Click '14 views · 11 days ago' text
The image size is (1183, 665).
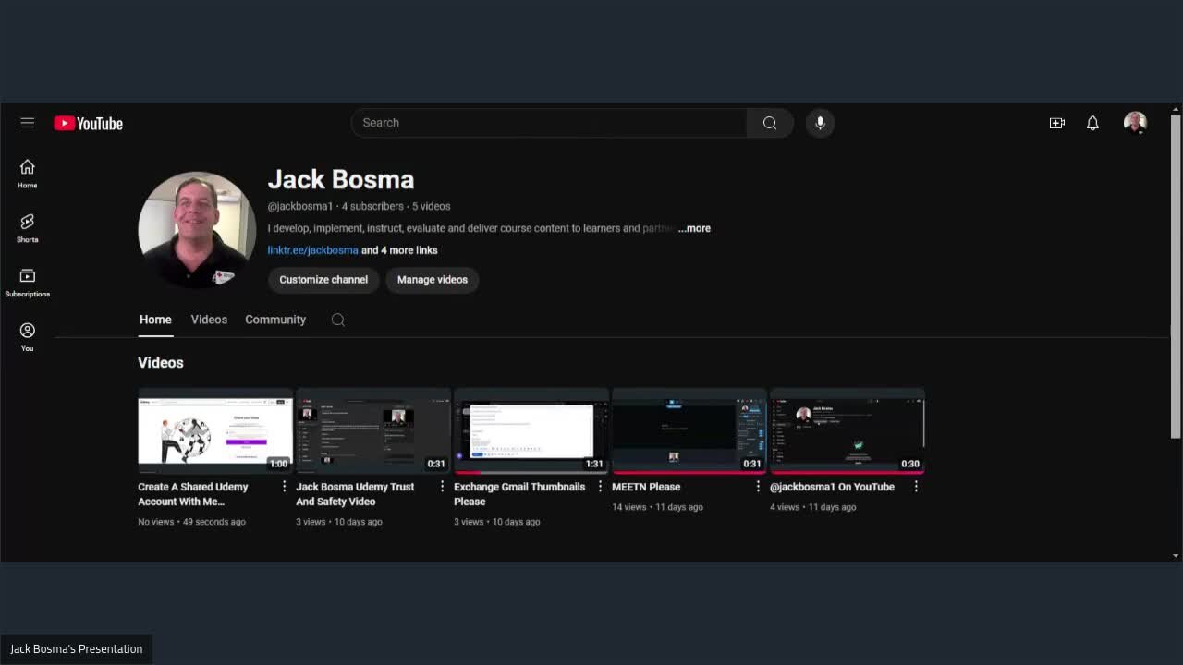(x=657, y=507)
